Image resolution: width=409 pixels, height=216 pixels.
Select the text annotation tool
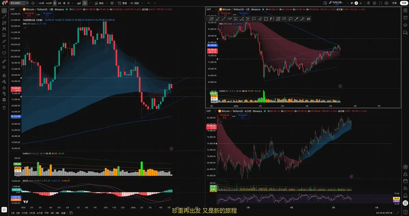pyautogui.click(x=4, y=47)
